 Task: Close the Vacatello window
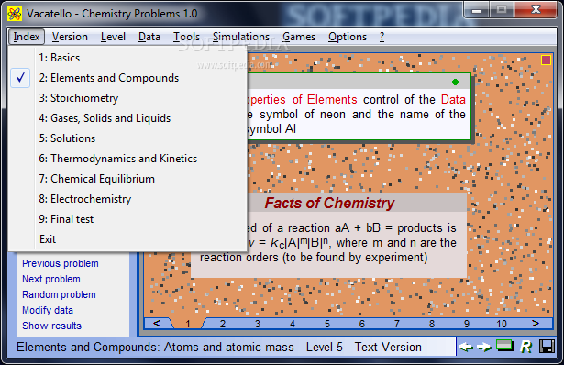click(536, 10)
